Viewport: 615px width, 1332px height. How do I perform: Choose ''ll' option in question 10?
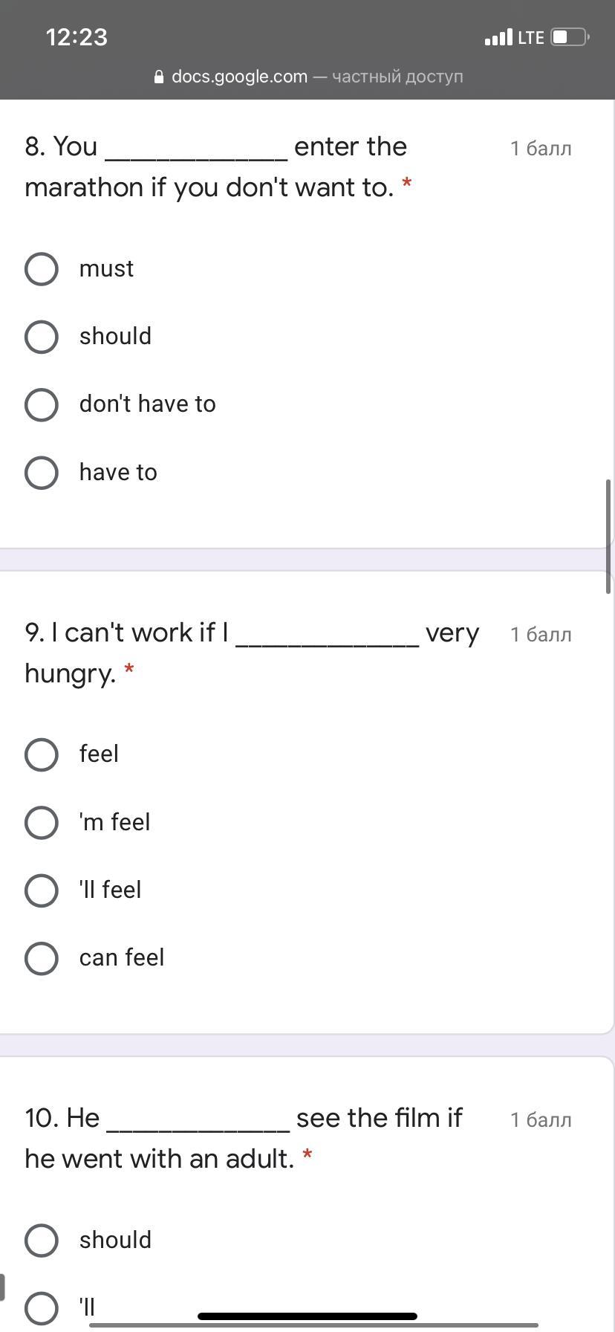(x=42, y=1308)
